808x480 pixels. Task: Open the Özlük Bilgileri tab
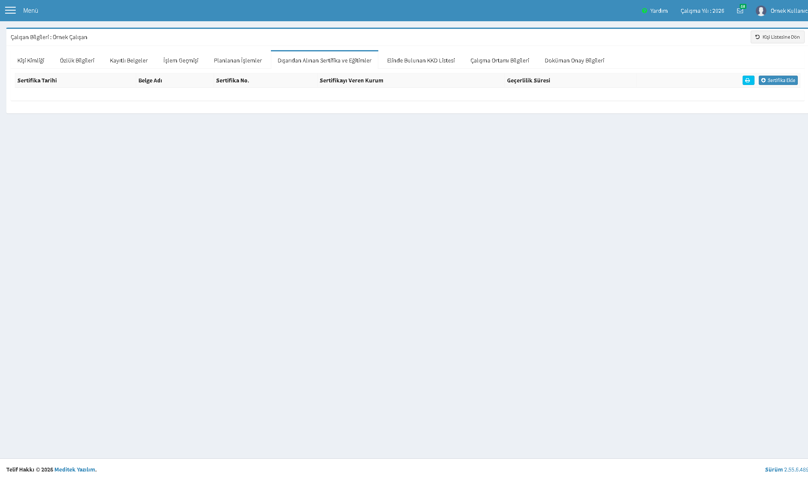click(x=77, y=60)
